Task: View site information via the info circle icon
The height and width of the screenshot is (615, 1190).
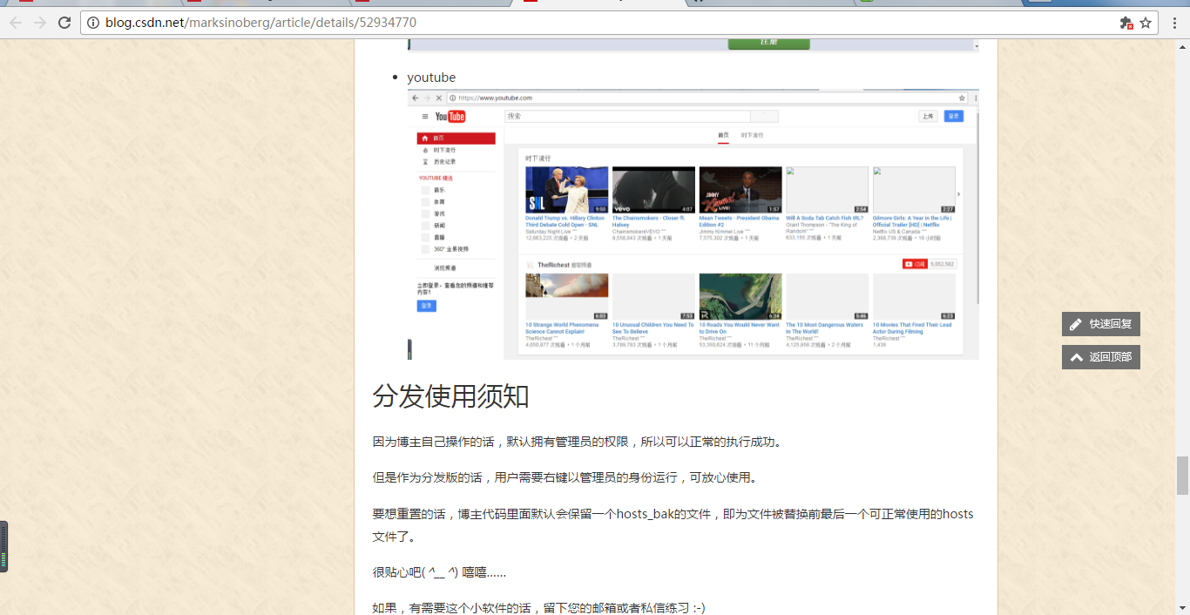Action: pyautogui.click(x=93, y=23)
